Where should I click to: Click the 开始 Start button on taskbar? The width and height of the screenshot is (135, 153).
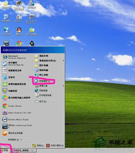pyautogui.click(x=5, y=150)
